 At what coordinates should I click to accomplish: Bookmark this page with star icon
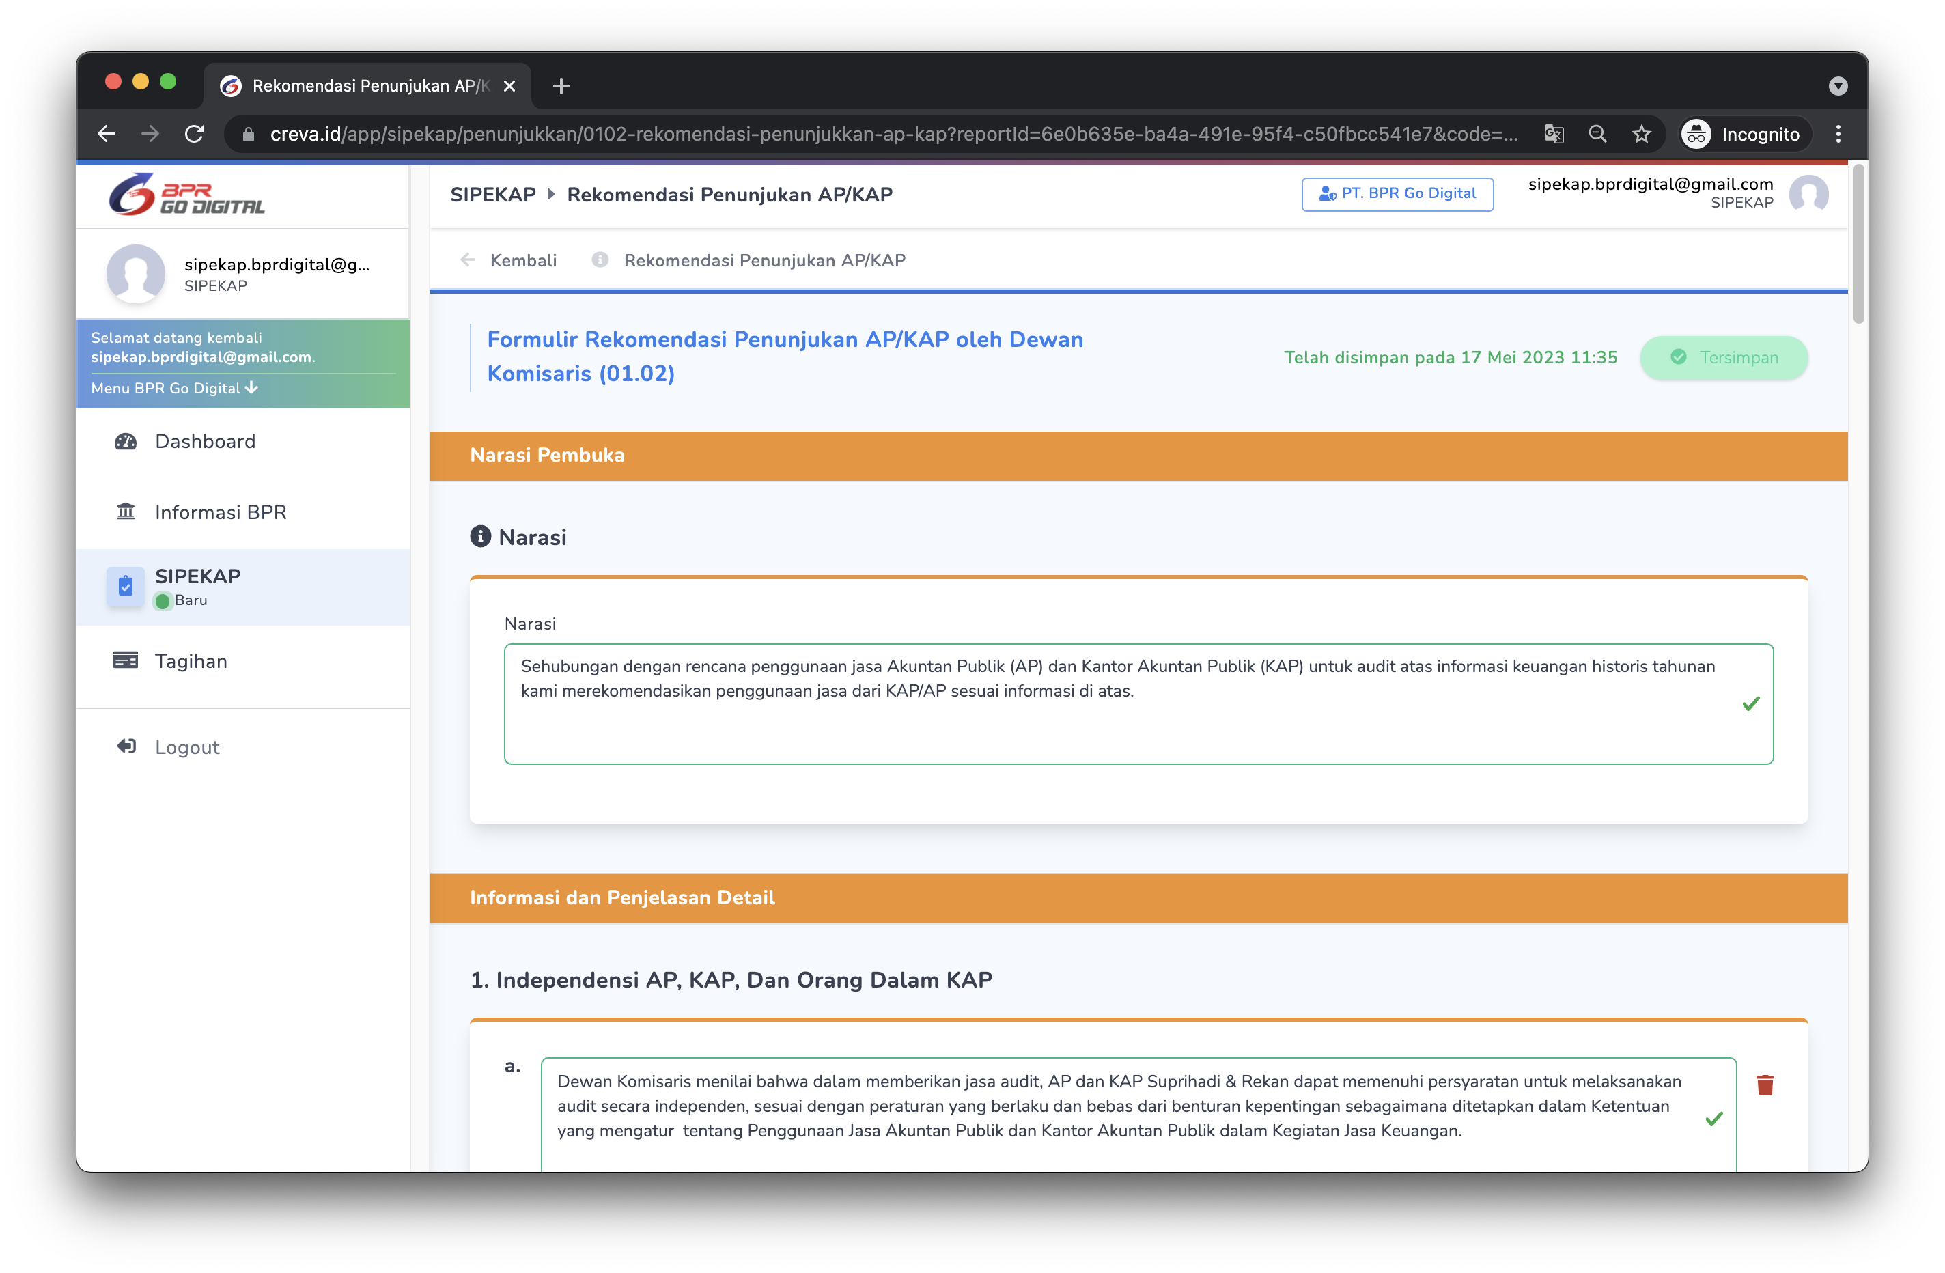(x=1641, y=134)
